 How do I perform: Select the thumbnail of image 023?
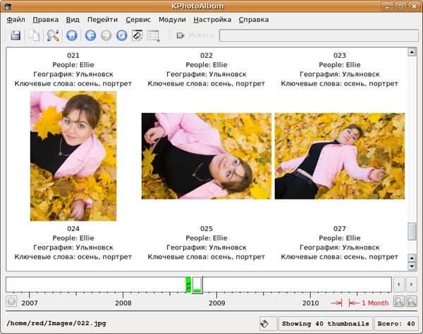tap(339, 156)
